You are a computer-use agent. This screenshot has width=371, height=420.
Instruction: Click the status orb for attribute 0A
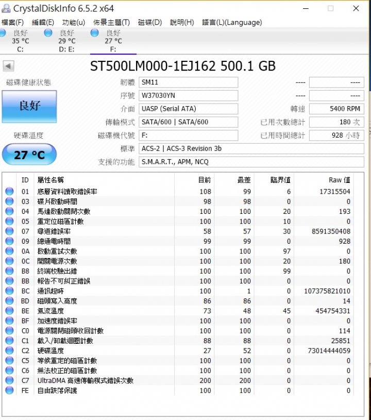coord(9,251)
